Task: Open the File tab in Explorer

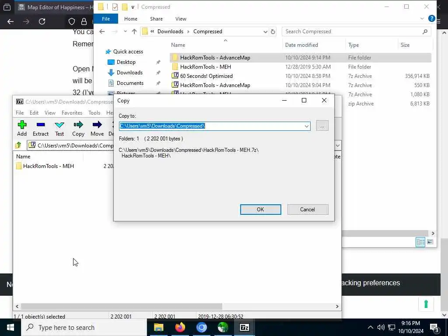Action: pyautogui.click(x=106, y=18)
